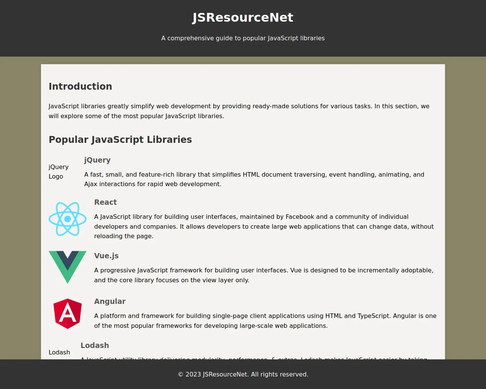This screenshot has height=389, width=486.
Task: Select the jQuery library heading
Action: tap(97, 160)
